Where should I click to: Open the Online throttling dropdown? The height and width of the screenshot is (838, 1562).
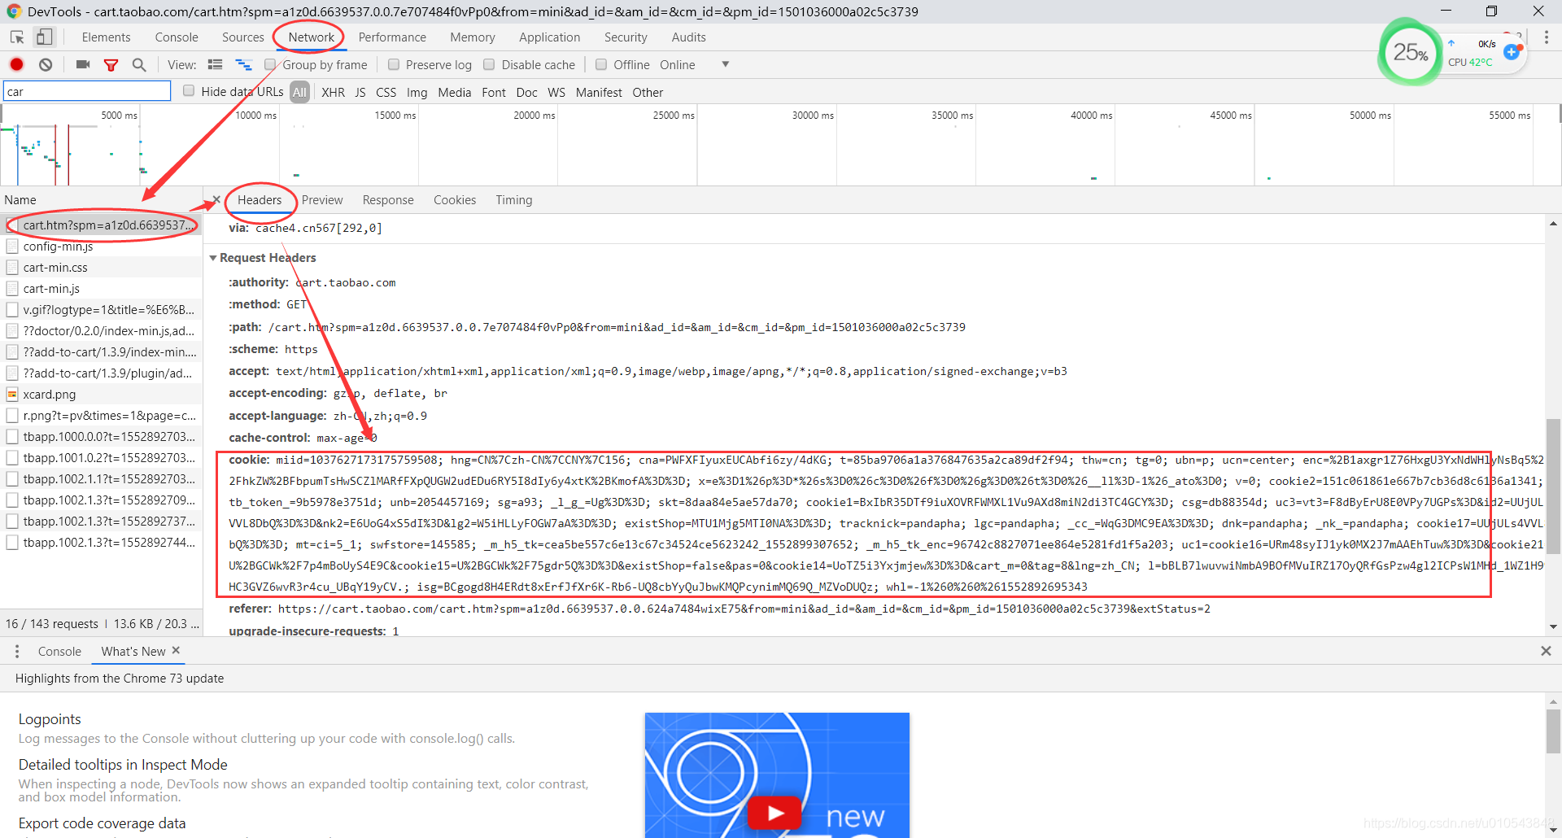pyautogui.click(x=694, y=65)
